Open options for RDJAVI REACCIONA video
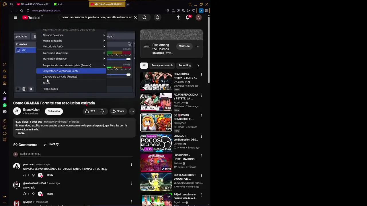This screenshot has width=367, height=206. [201, 95]
